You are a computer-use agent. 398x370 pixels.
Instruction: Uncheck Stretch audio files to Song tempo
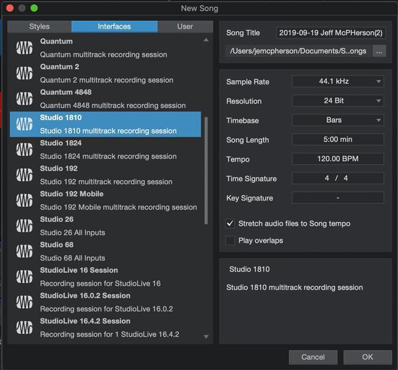pyautogui.click(x=230, y=224)
